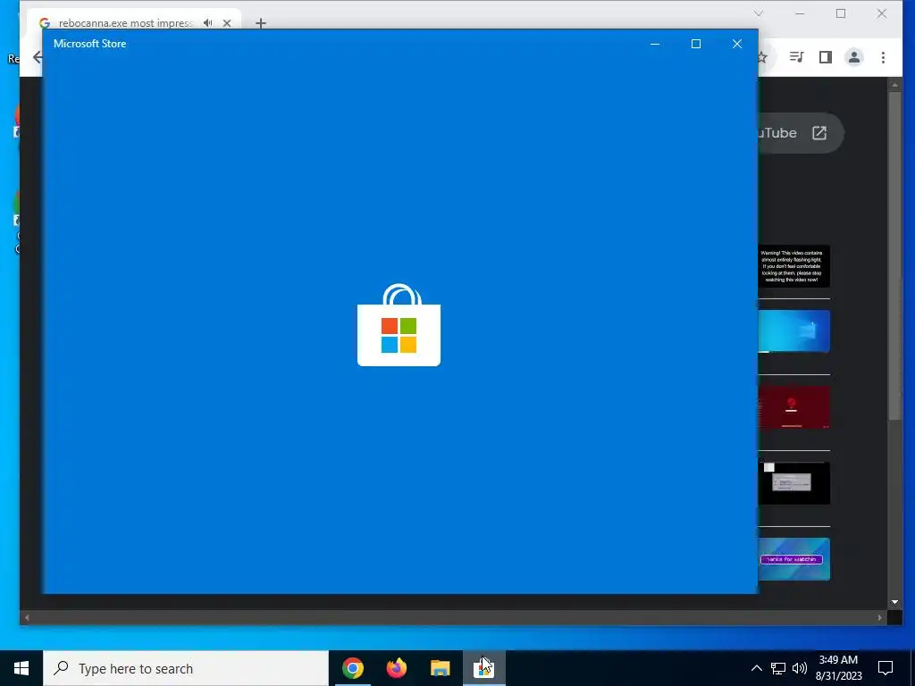
Task: Minimize the Chrome window
Action: (x=800, y=13)
